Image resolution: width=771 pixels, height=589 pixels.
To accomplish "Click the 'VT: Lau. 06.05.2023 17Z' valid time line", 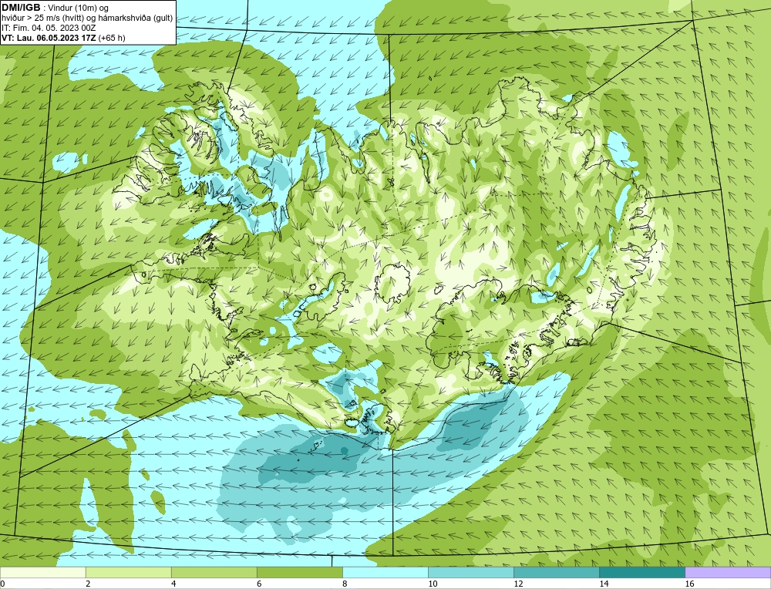I will [x=63, y=38].
